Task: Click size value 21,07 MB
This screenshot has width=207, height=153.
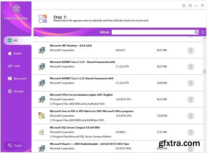Action: coord(162,132)
